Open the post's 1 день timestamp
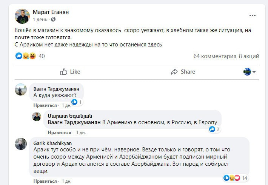Screen dimensions: 268x185 tap(40, 19)
